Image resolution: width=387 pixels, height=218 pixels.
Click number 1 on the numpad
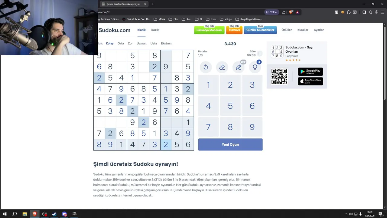click(x=208, y=85)
